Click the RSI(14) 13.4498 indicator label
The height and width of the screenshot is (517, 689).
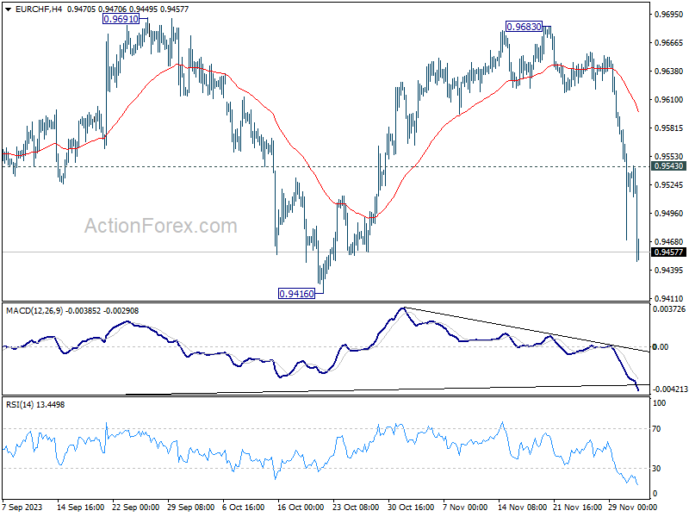click(x=35, y=404)
